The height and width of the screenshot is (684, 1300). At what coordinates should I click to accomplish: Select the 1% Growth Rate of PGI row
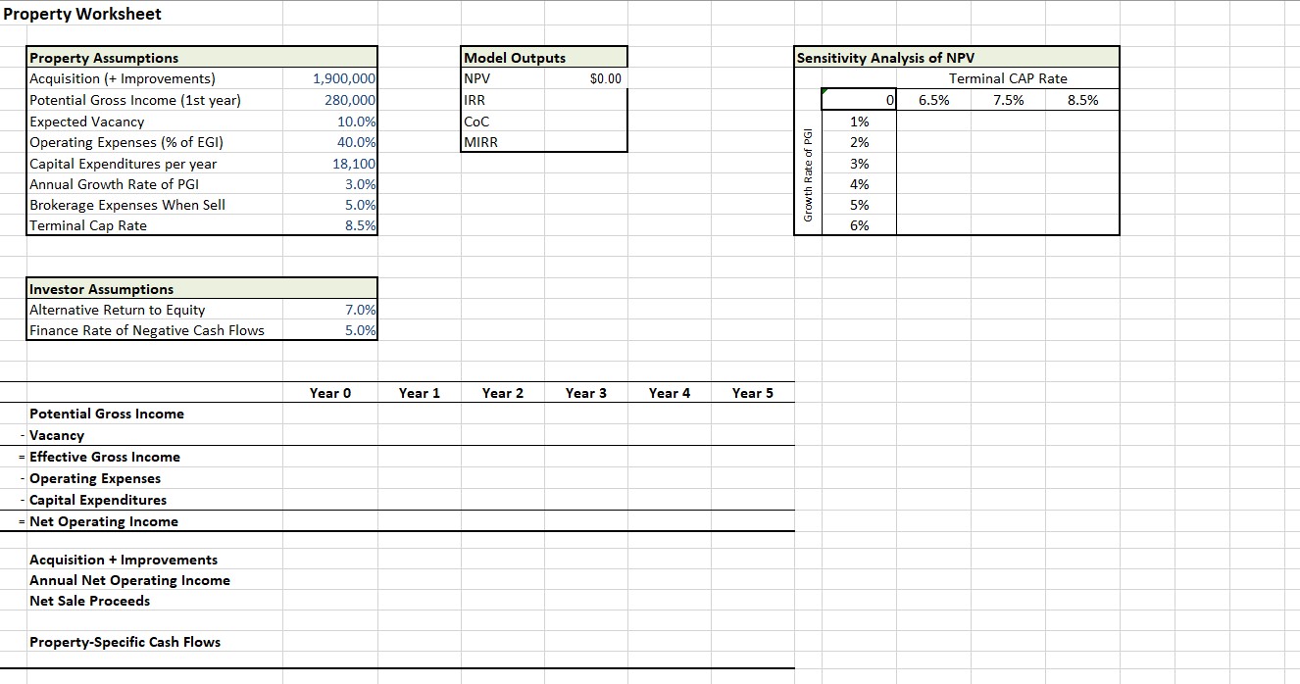coord(858,121)
